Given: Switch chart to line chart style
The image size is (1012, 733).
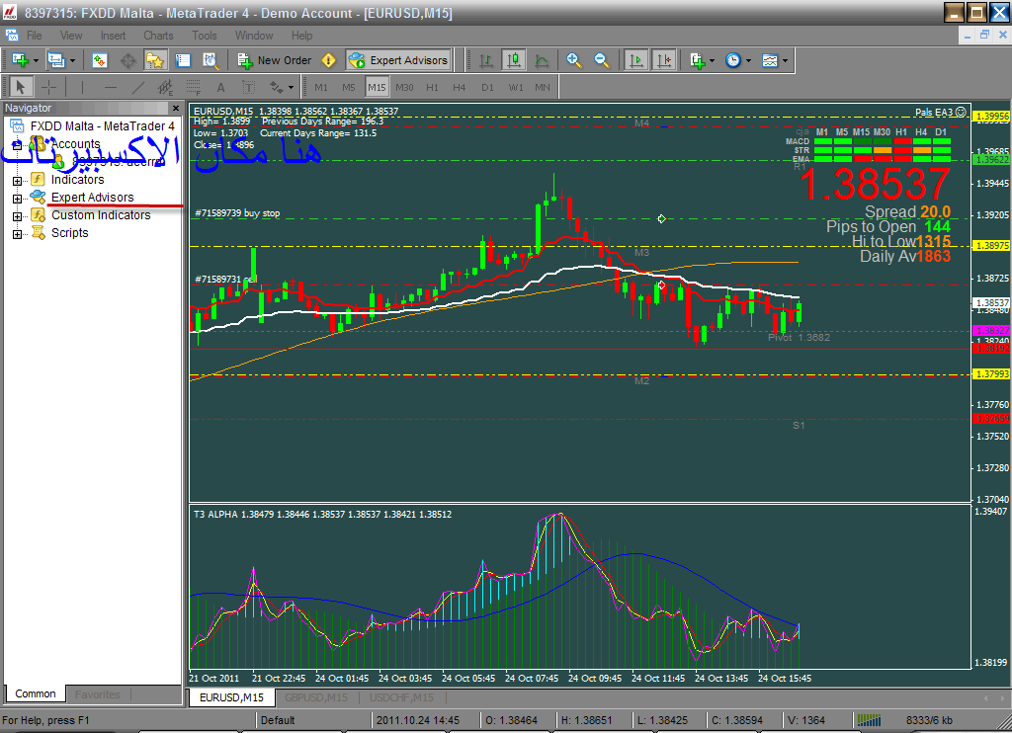Looking at the screenshot, I should [x=542, y=60].
